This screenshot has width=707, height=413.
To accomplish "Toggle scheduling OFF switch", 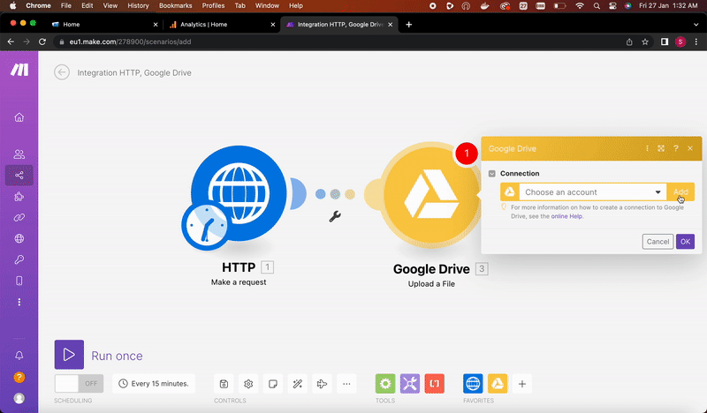I will pyautogui.click(x=79, y=384).
